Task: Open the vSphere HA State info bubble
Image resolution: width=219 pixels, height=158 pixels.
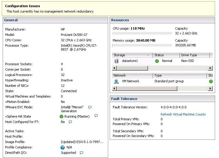Action: 96,116
